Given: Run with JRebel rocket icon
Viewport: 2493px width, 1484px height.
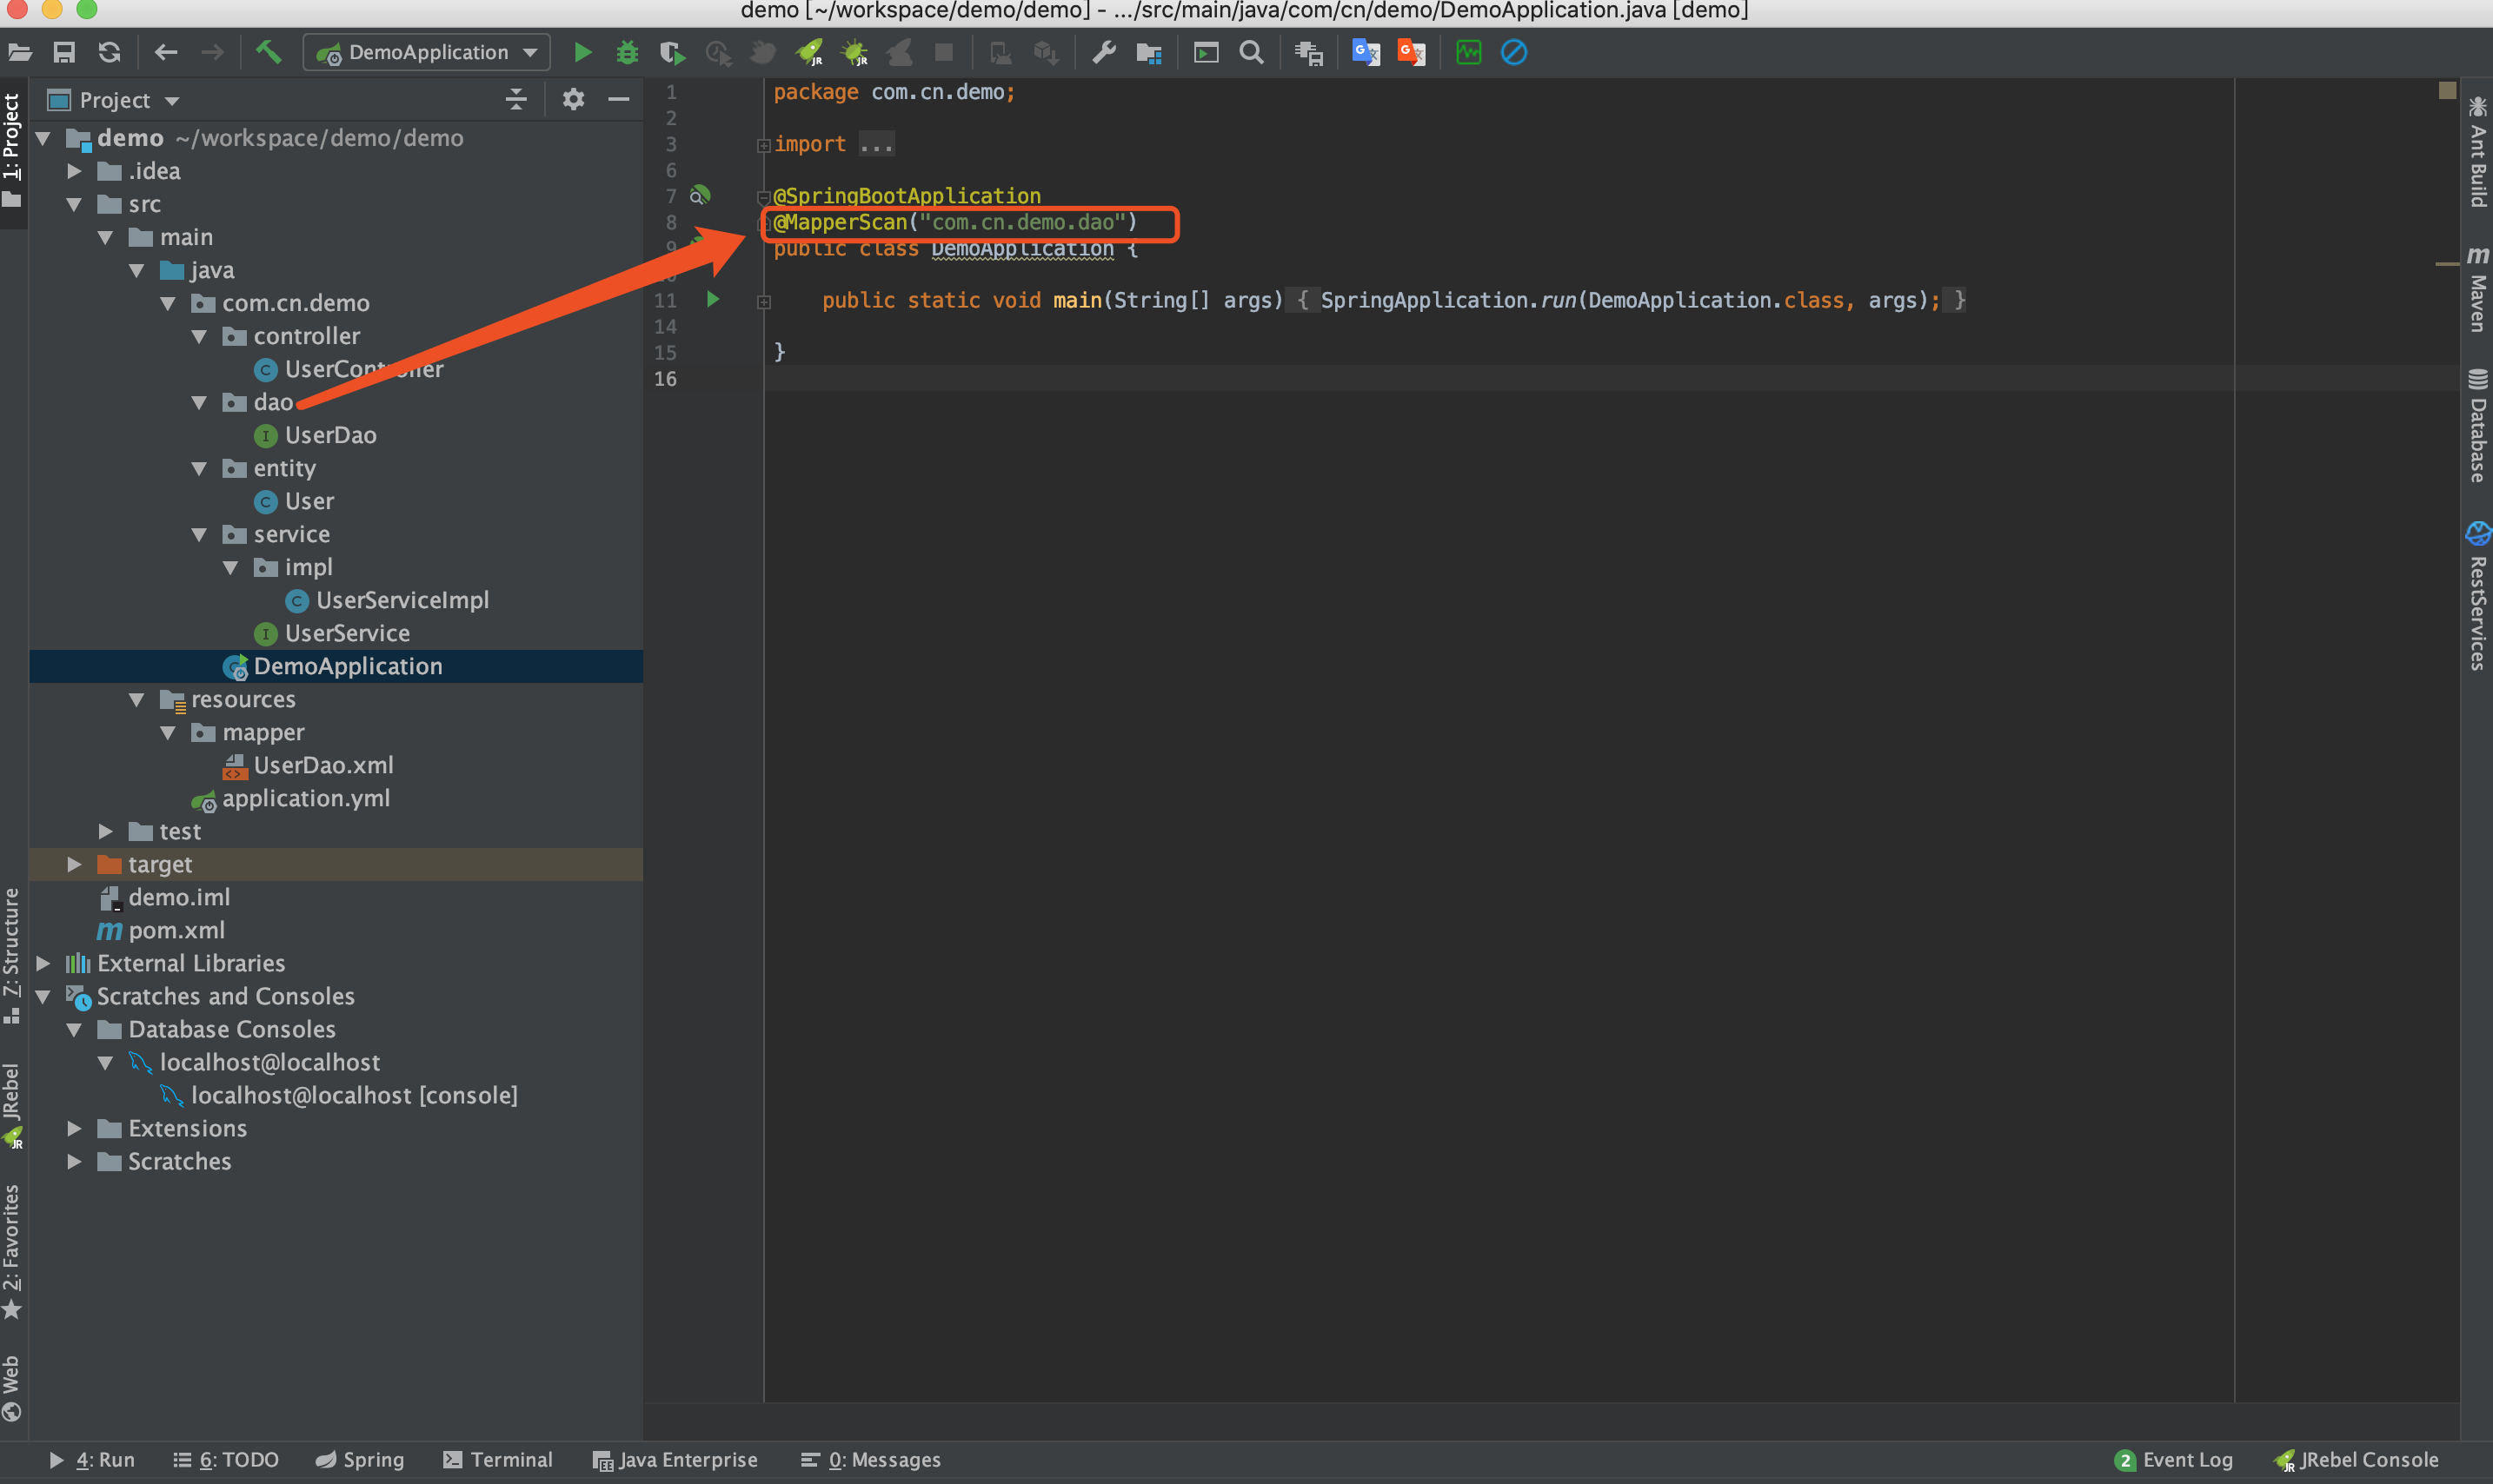Looking at the screenshot, I should pyautogui.click(x=808, y=52).
